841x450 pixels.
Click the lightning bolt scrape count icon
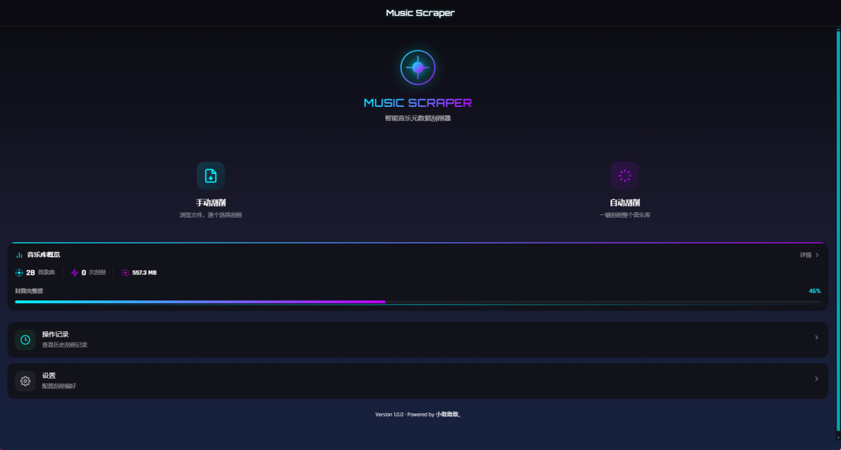[x=74, y=273]
